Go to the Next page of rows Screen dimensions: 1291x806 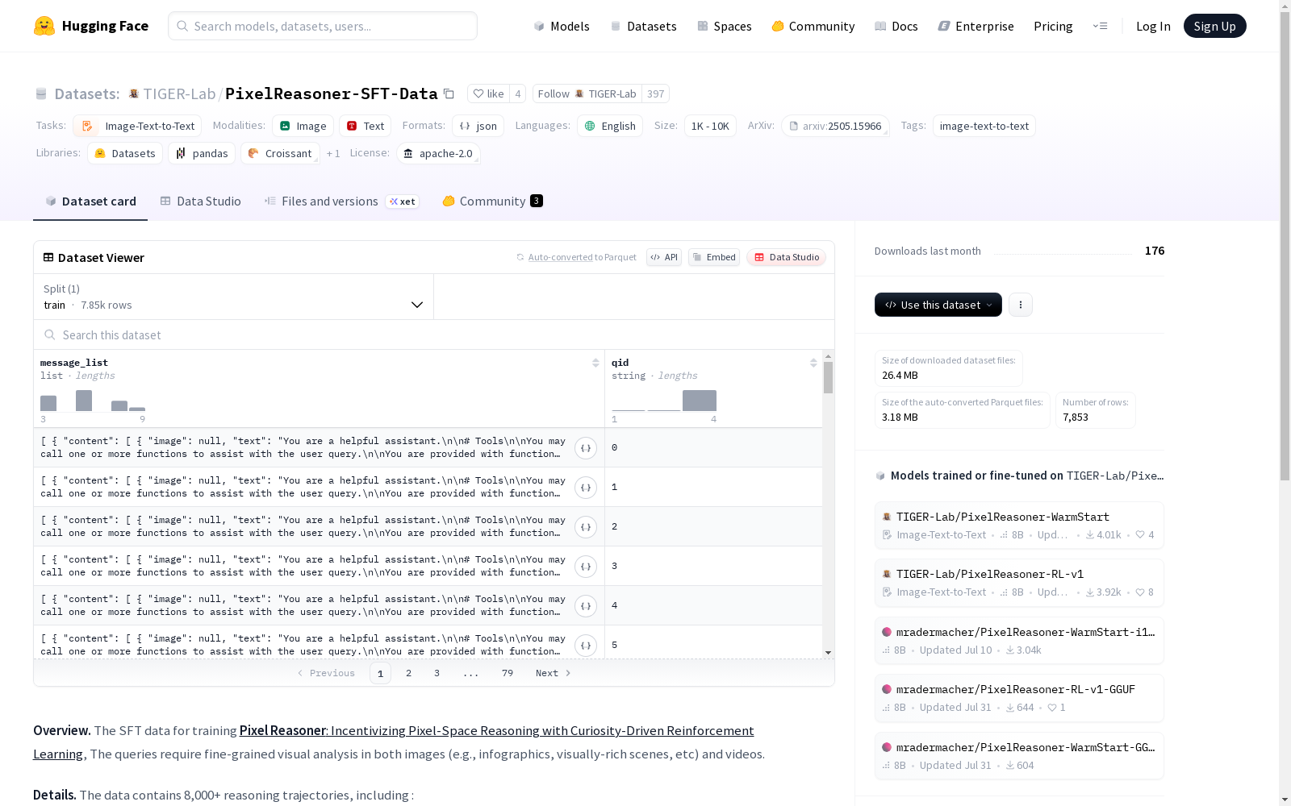coord(554,673)
